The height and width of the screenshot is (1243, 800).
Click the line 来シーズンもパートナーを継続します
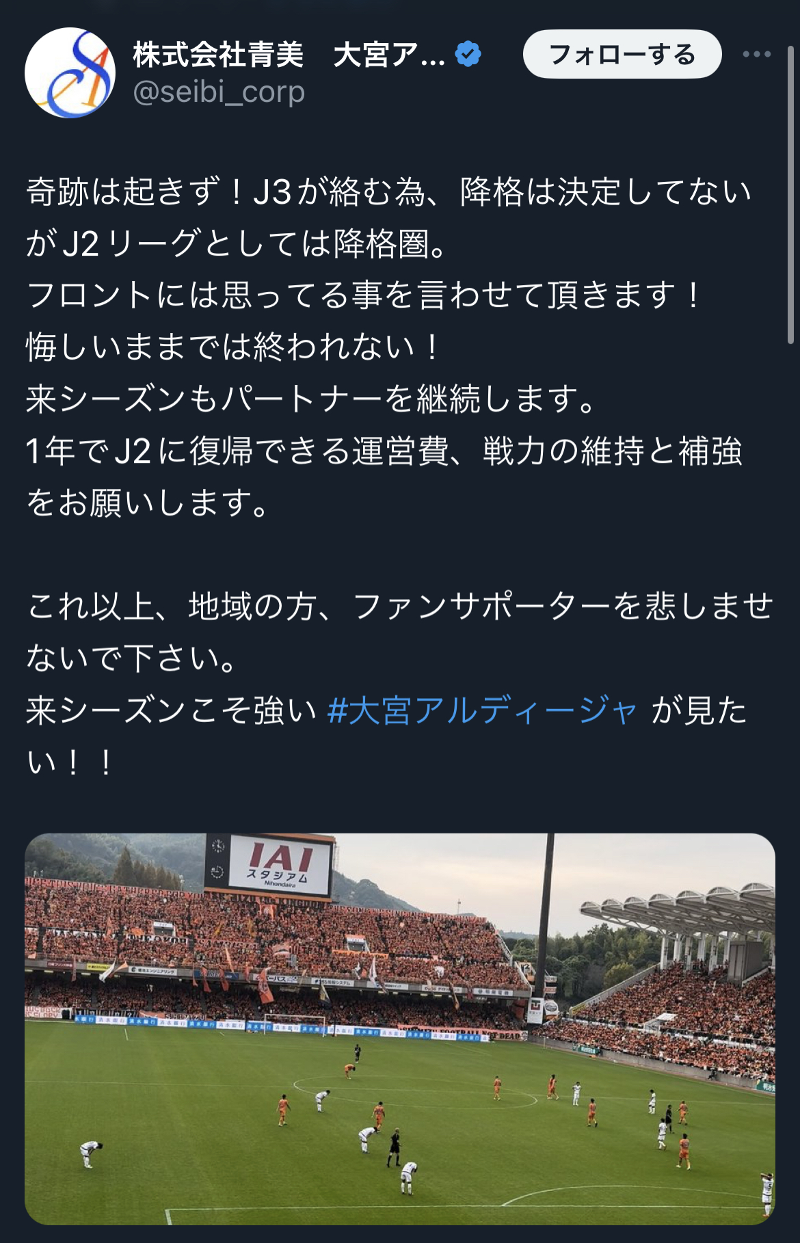click(312, 399)
